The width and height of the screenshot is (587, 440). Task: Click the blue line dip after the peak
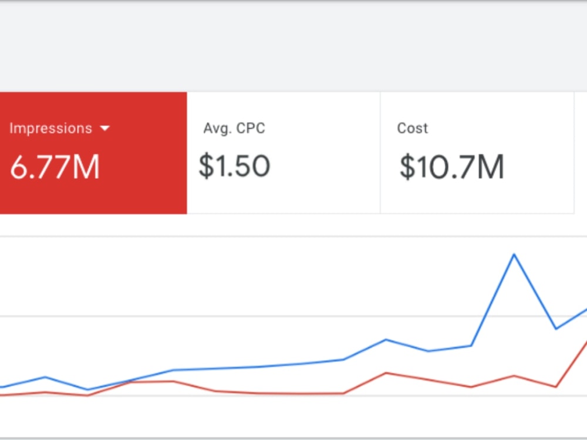[556, 329]
